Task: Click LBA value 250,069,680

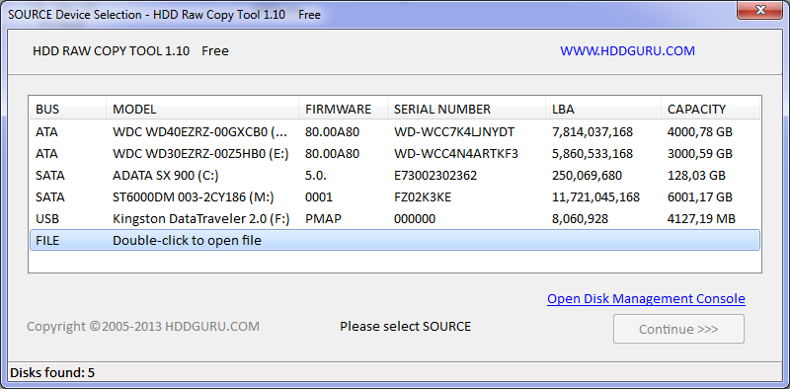Action: [587, 176]
